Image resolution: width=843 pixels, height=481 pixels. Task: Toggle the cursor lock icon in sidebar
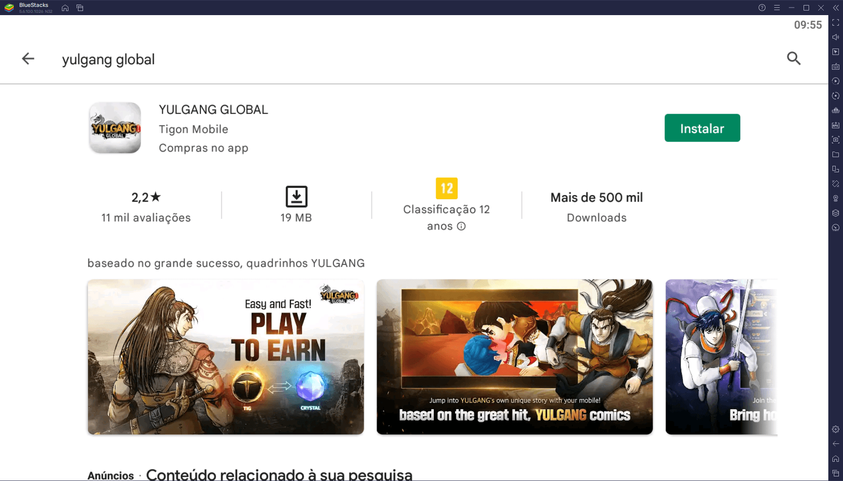836,52
